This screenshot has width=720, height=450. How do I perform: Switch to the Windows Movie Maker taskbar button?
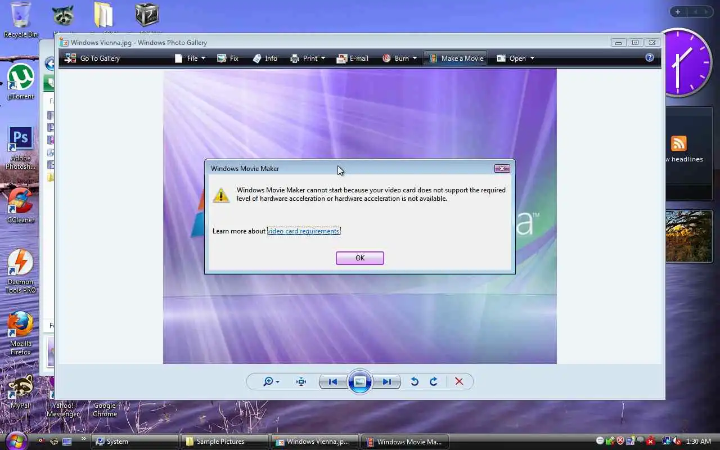click(404, 442)
